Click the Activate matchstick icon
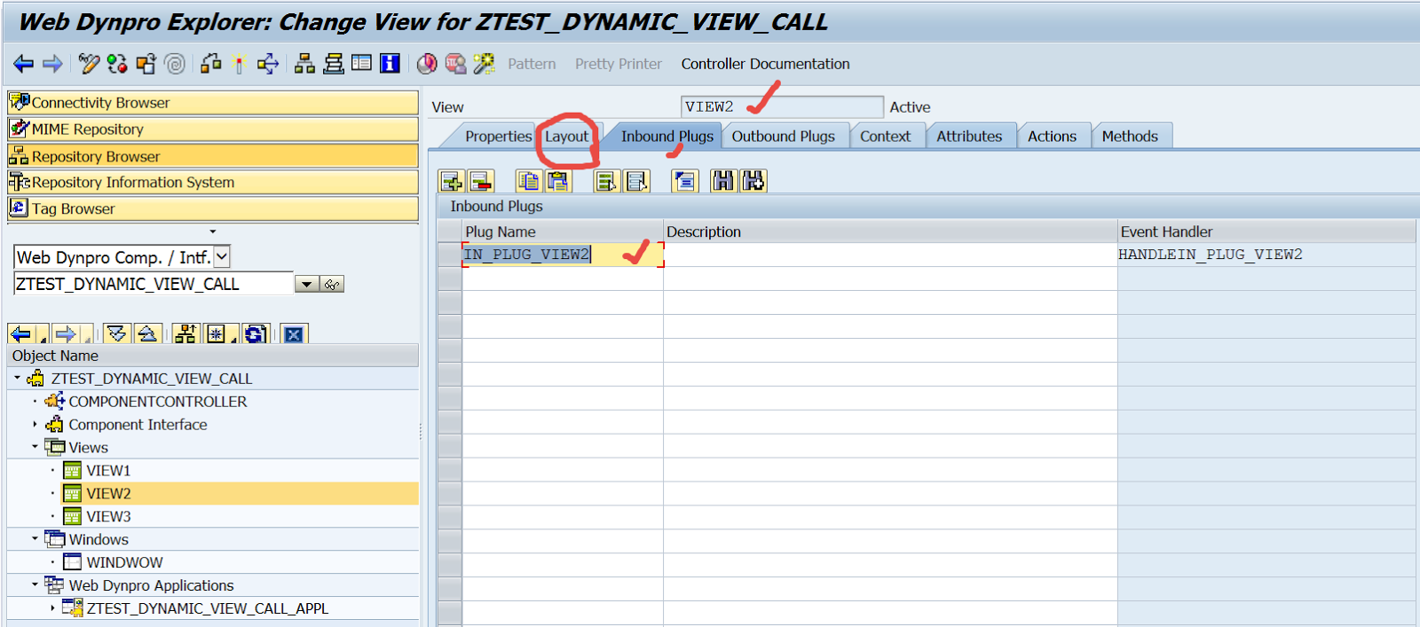 (238, 64)
